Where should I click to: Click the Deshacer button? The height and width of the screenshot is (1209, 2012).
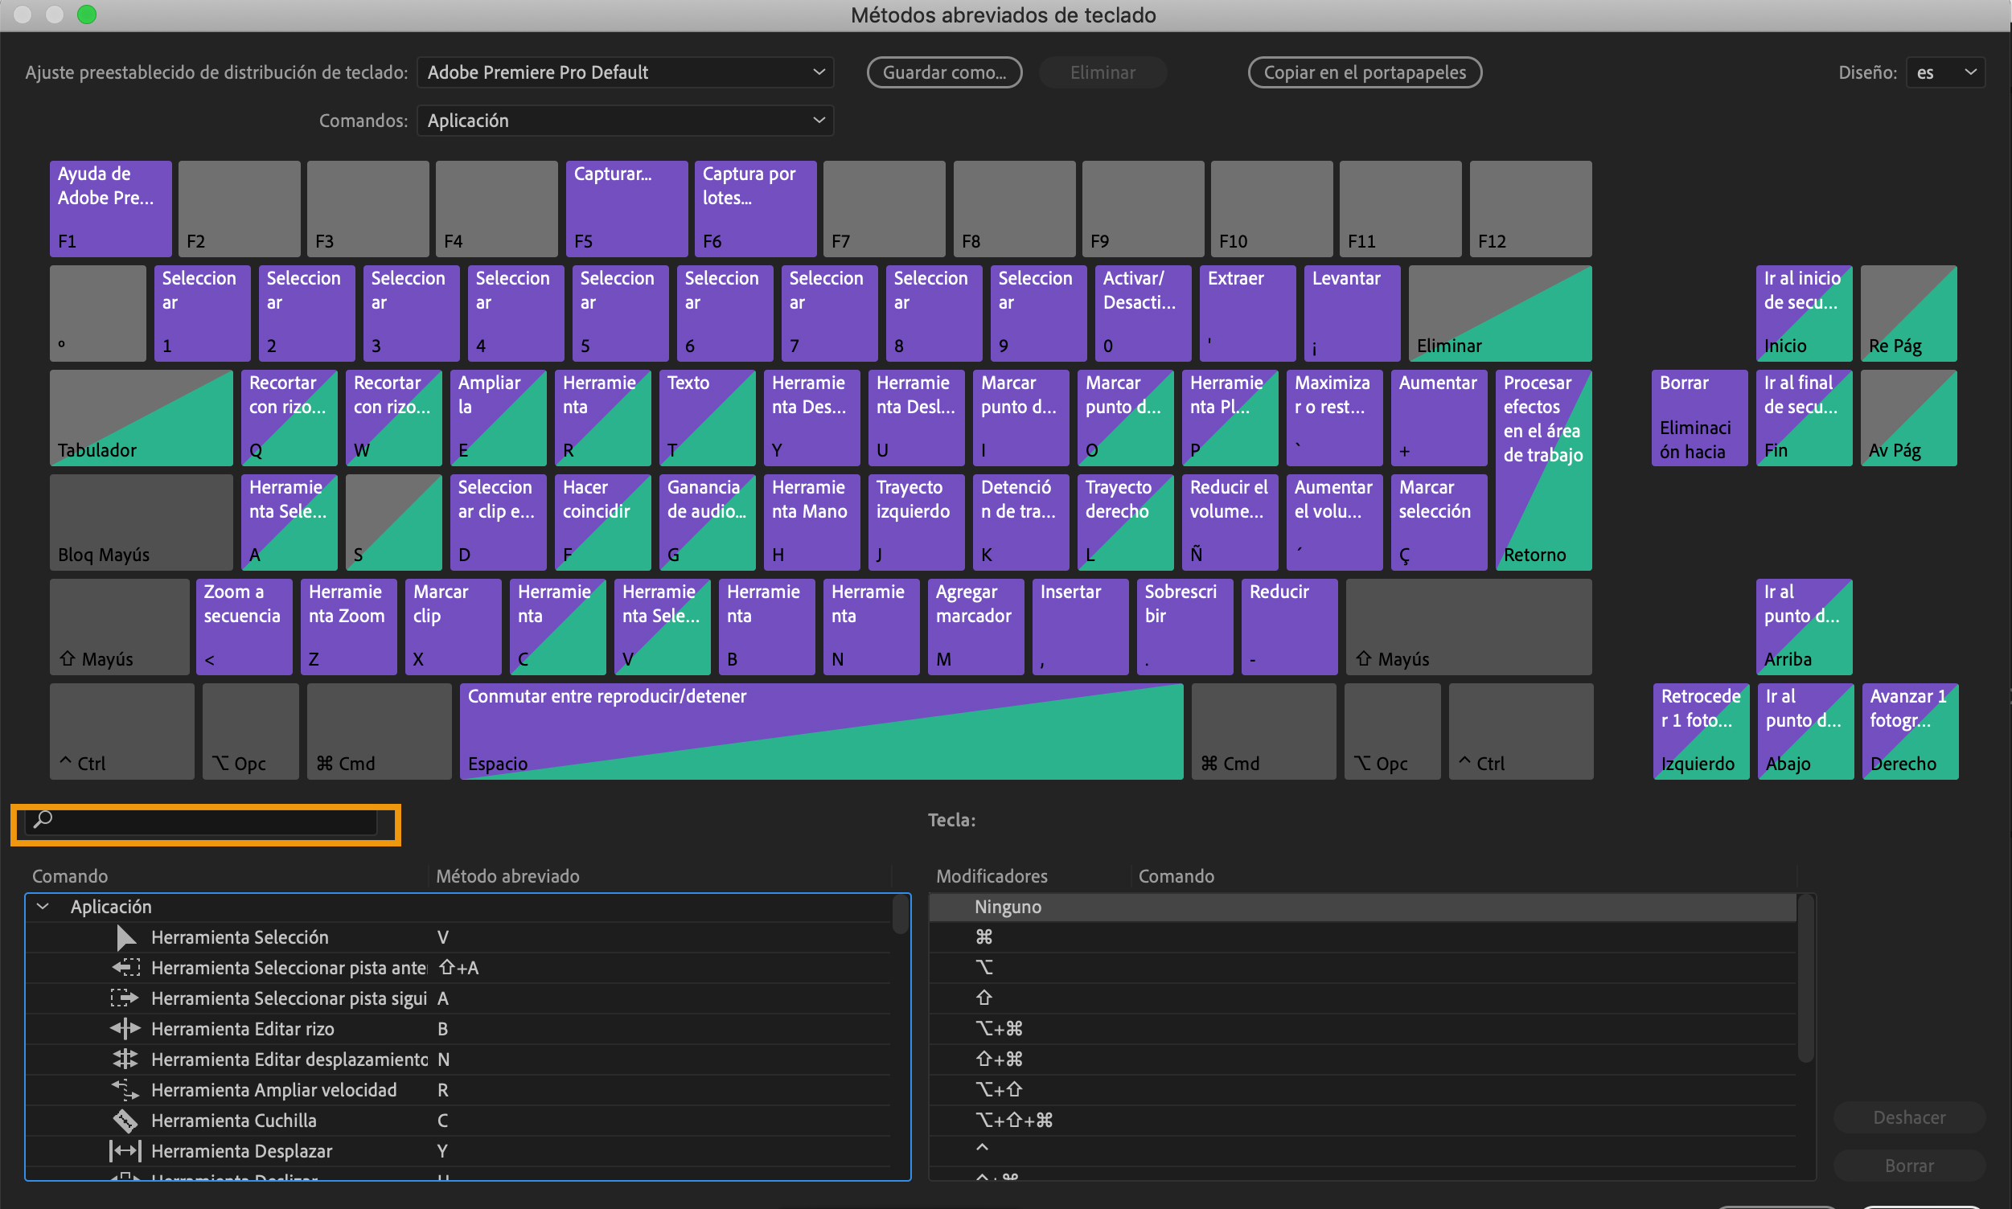[x=1908, y=1117]
